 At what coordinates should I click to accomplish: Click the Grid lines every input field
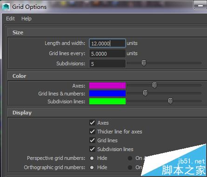pyautogui.click(x=107, y=54)
